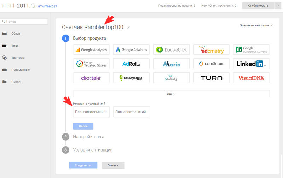Click the Папки folder icon in sidebar

point(5,82)
